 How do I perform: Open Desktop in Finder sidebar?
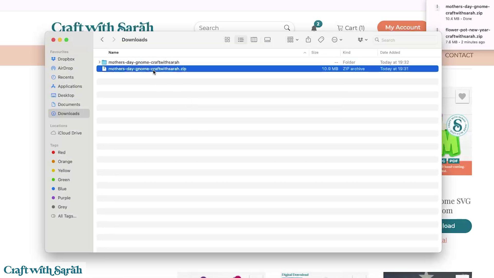click(x=69, y=95)
